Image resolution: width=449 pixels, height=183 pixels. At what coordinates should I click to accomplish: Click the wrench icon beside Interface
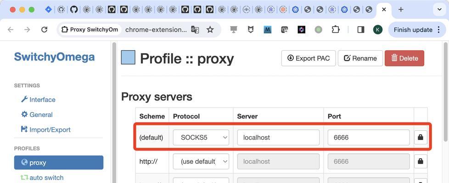pos(24,99)
